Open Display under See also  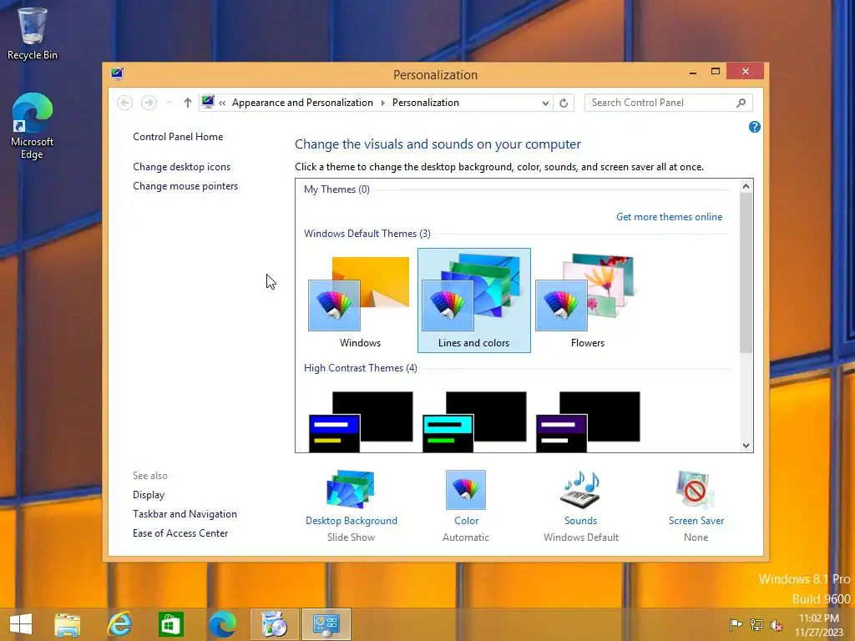click(149, 495)
